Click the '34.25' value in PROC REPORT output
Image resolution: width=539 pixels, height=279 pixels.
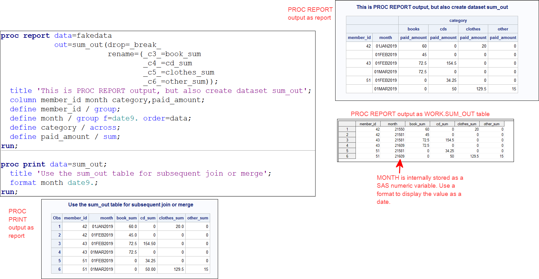[451, 80]
